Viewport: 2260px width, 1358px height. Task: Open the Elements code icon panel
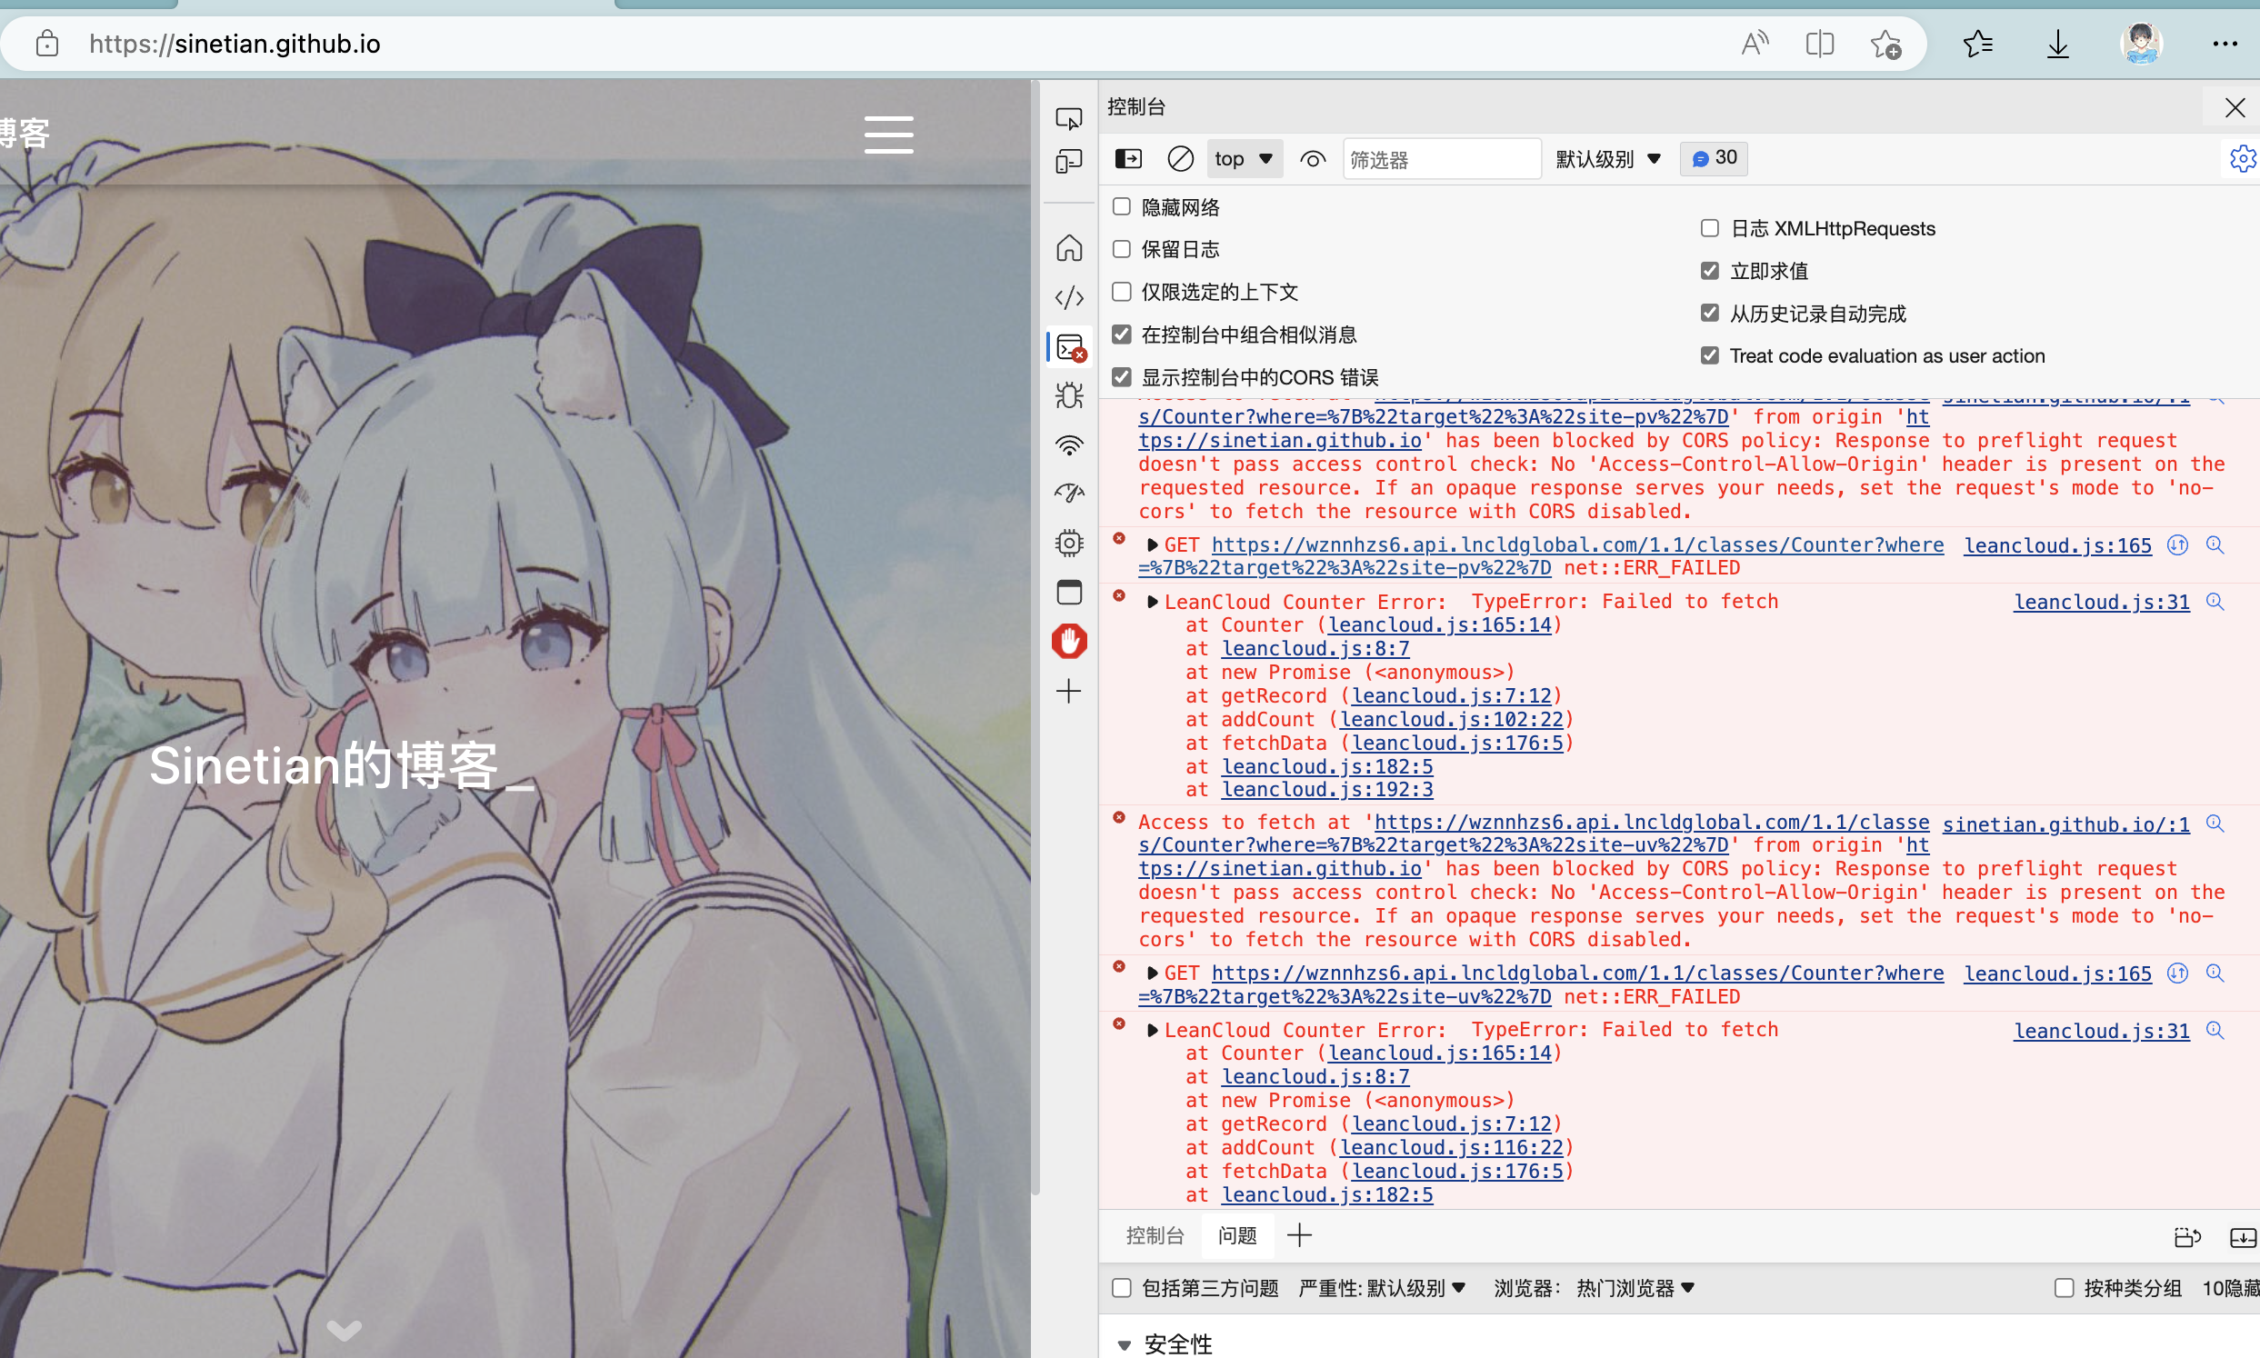[x=1069, y=297]
